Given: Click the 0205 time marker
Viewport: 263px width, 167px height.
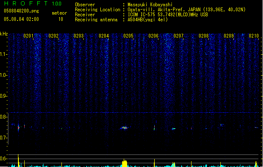Looking at the screenshot, I should pyautogui.click(x=128, y=35).
